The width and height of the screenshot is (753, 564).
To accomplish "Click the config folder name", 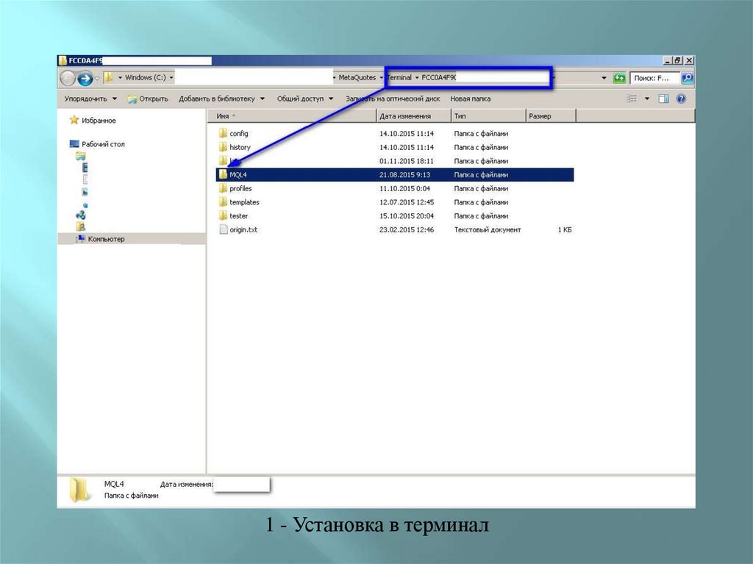I will point(239,134).
